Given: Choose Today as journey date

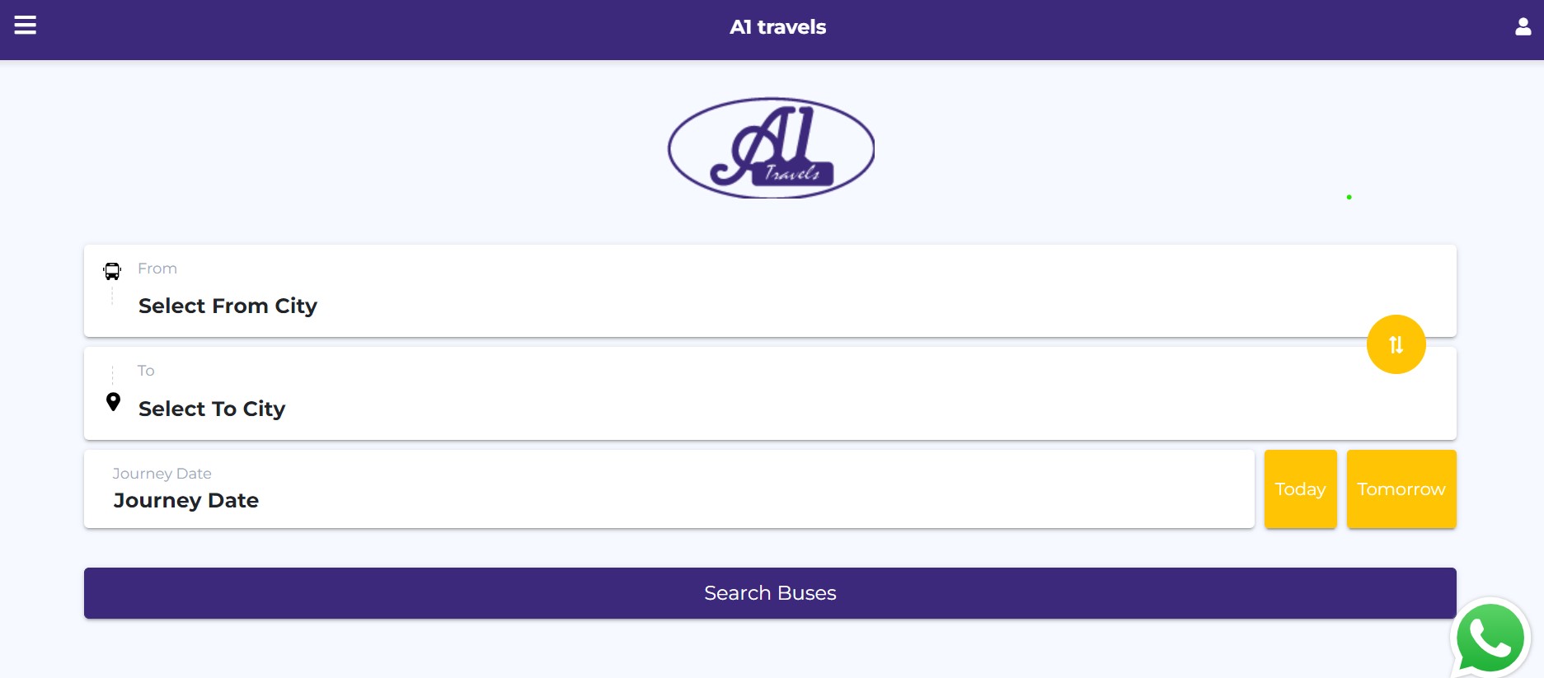Looking at the screenshot, I should [x=1300, y=489].
